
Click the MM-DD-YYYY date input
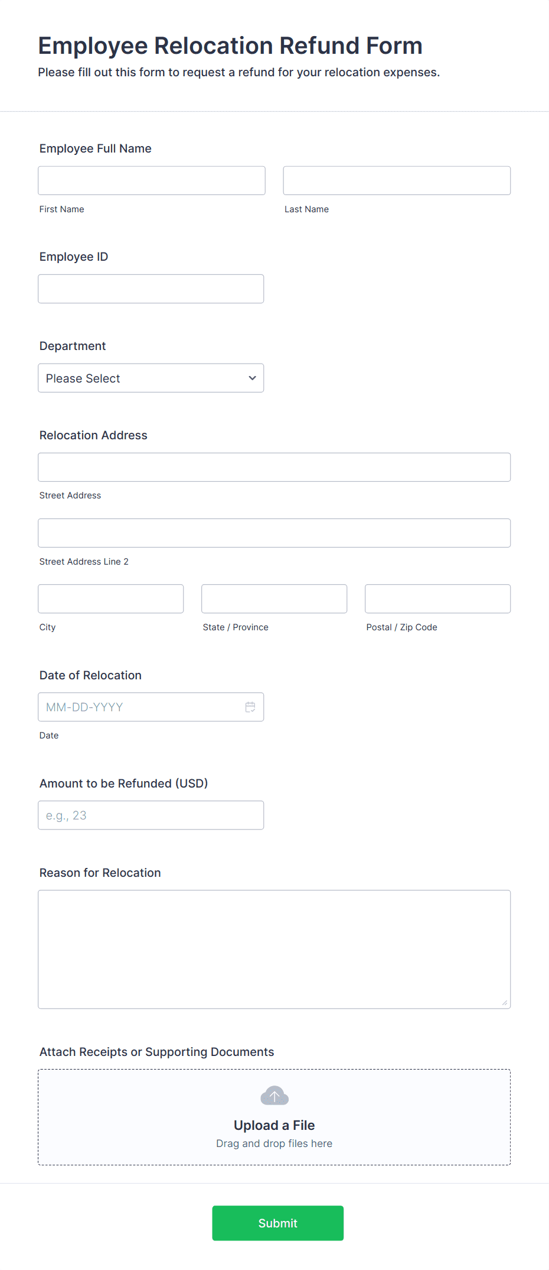point(142,707)
